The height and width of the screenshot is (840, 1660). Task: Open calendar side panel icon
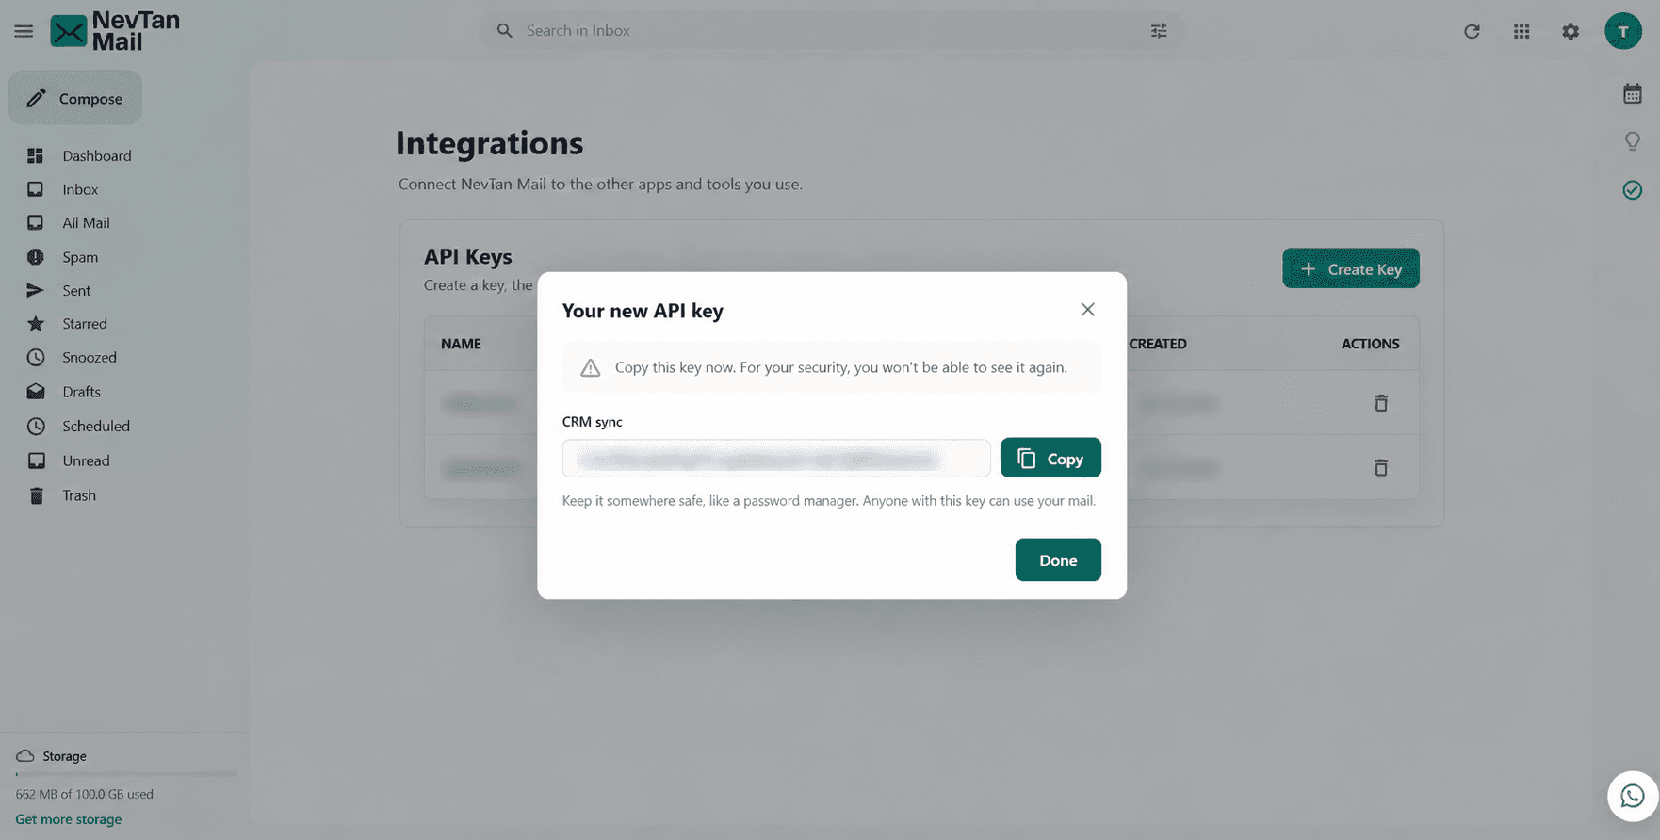pos(1633,94)
